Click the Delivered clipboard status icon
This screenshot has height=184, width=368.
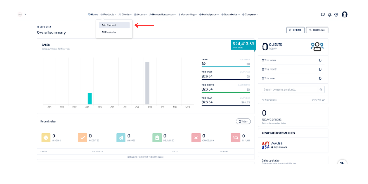(157, 138)
